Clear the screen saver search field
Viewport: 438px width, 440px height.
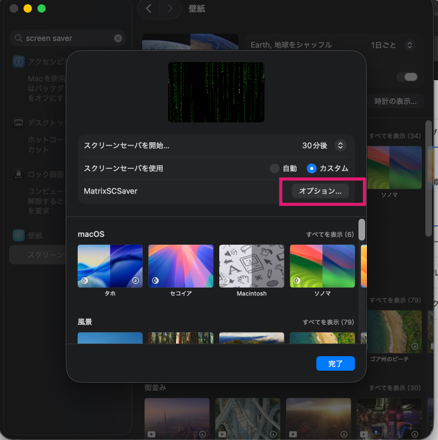(118, 38)
